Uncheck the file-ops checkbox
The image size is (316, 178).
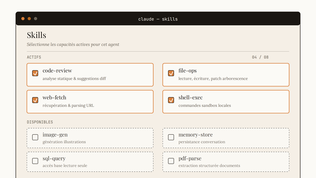[171, 73]
